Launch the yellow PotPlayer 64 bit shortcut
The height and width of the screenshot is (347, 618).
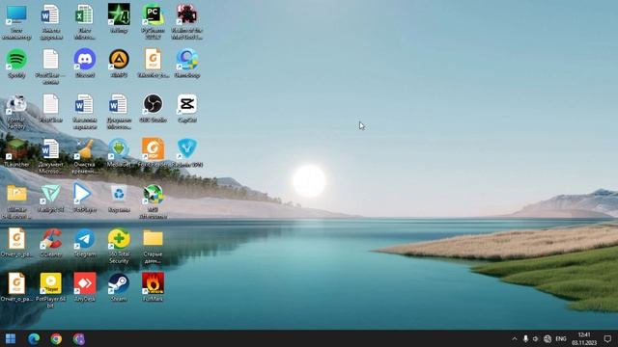click(50, 290)
